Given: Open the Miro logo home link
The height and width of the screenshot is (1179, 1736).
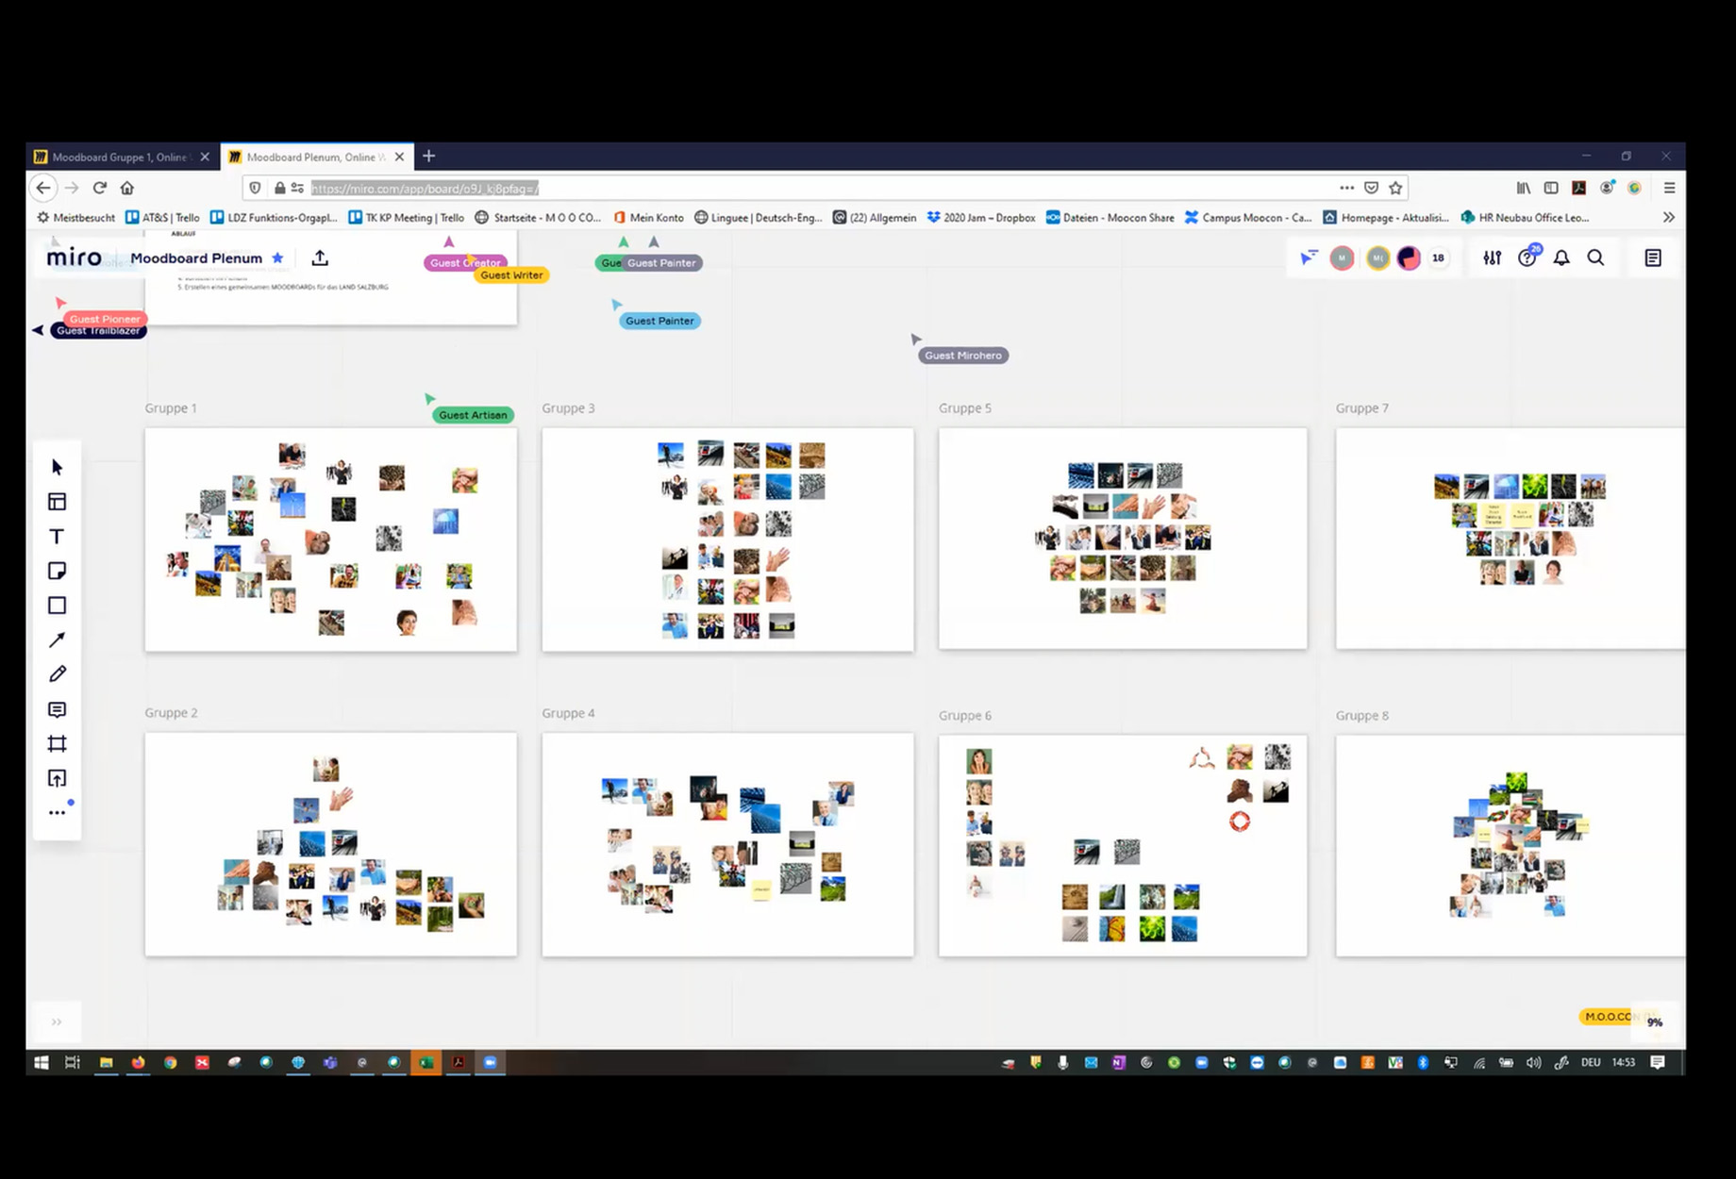Looking at the screenshot, I should [74, 257].
